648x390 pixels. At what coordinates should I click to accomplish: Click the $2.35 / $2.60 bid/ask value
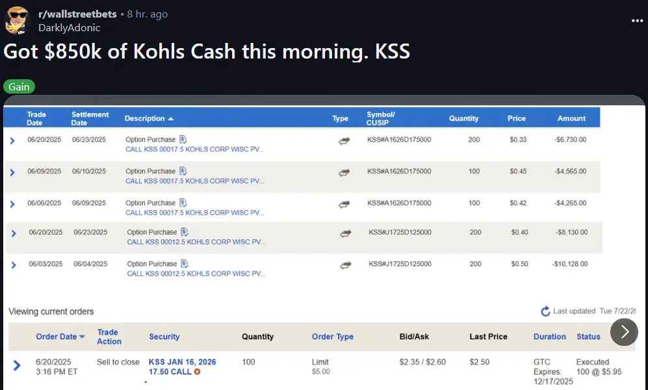[422, 362]
